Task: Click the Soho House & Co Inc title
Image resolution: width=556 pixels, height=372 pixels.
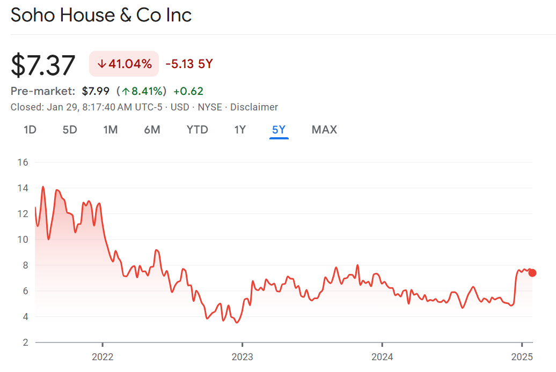Action: click(x=101, y=15)
